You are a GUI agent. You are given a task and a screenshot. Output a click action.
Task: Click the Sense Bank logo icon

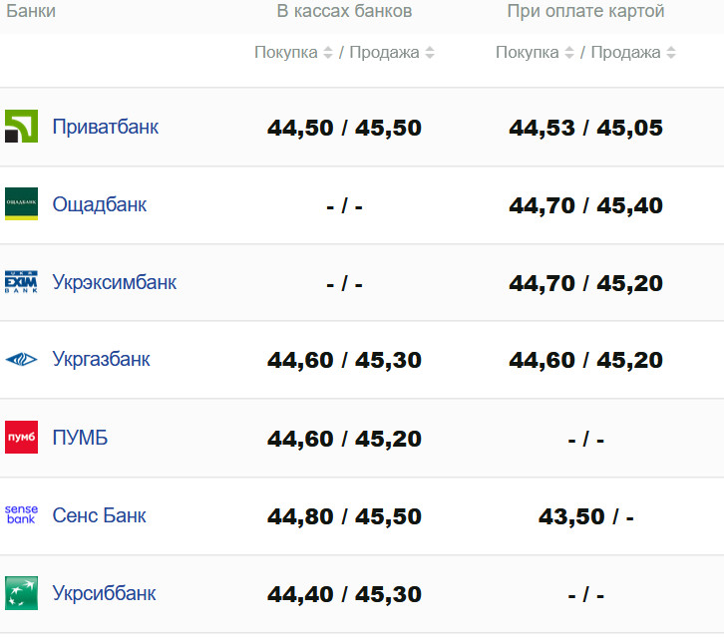21,514
